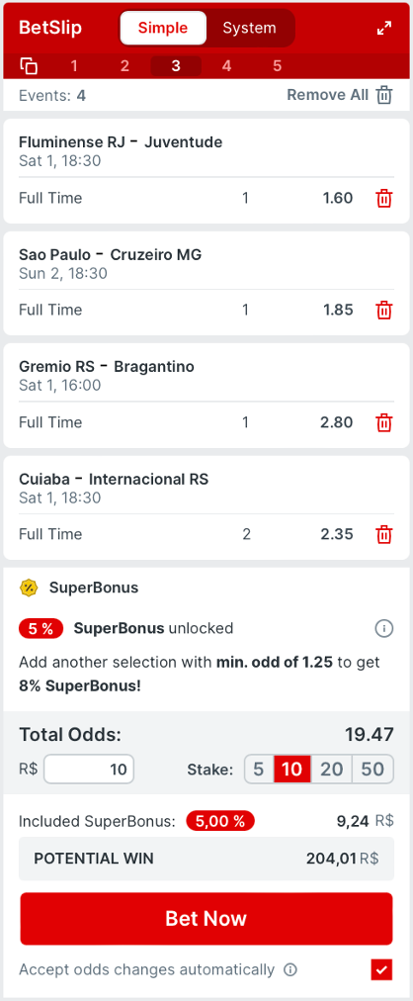Trash the Gremio RS - Bragantino selection

coord(383,422)
